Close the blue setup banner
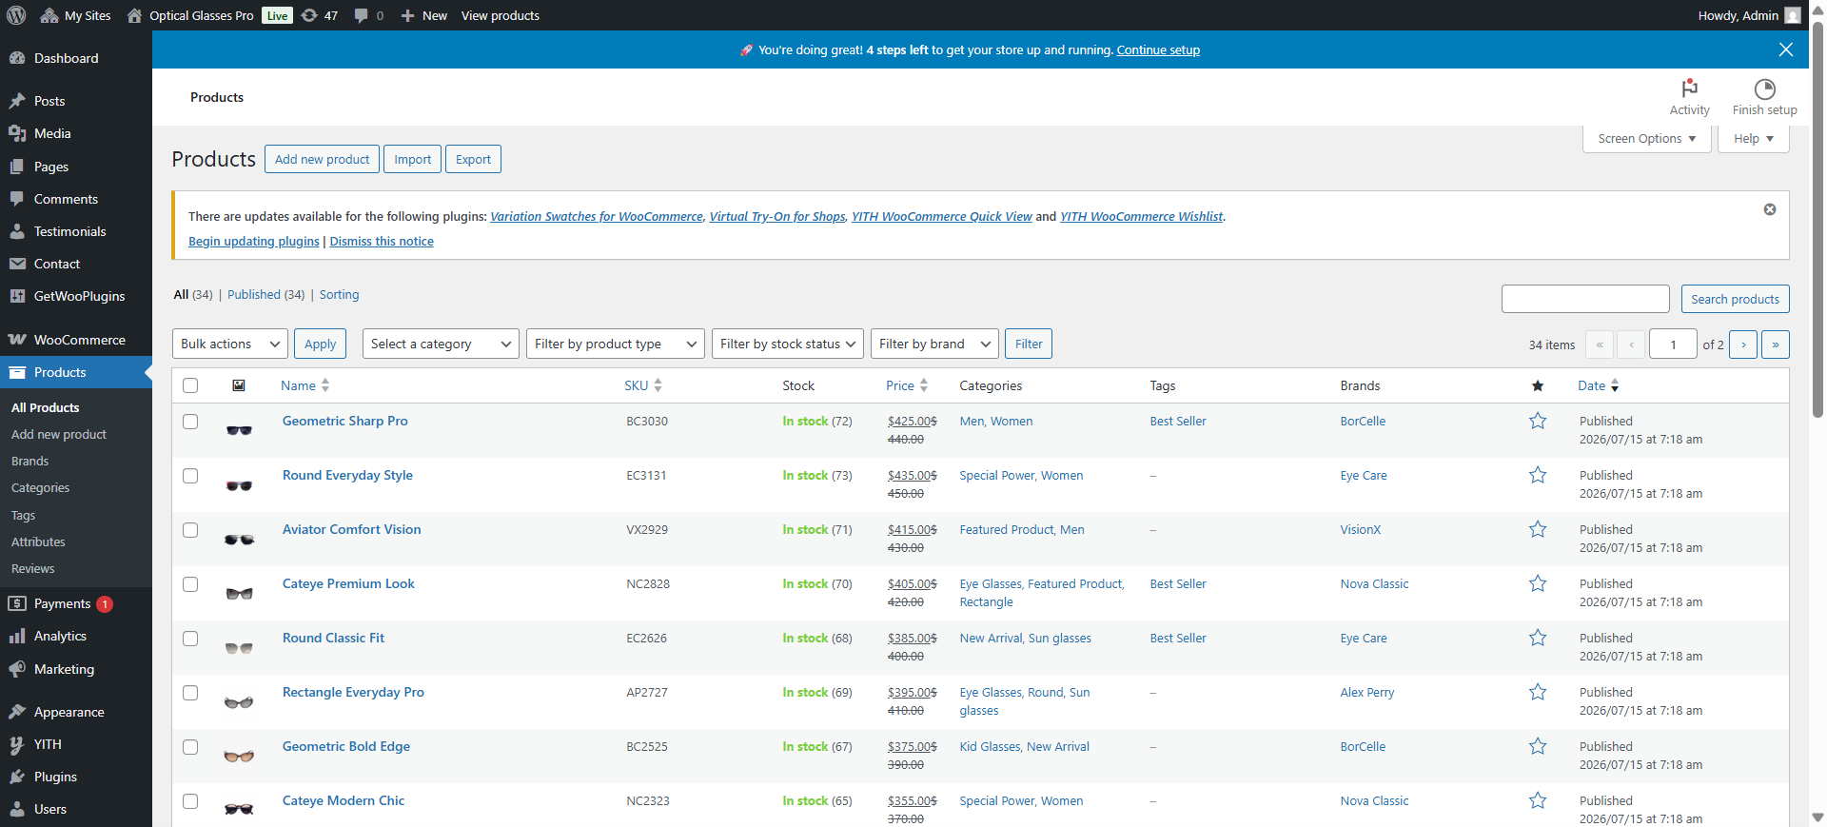Viewport: 1827px width, 827px height. 1786,49
